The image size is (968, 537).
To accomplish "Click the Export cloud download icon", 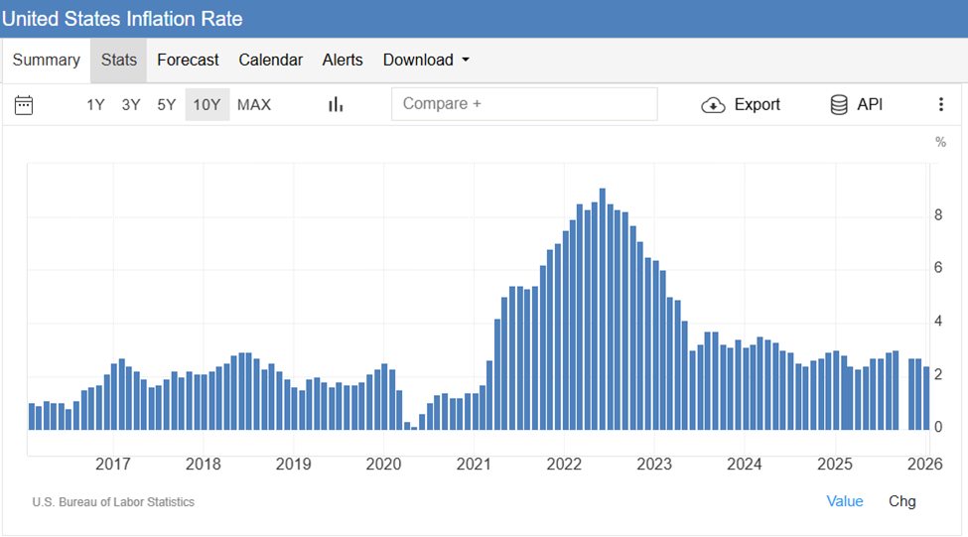I will tap(714, 105).
